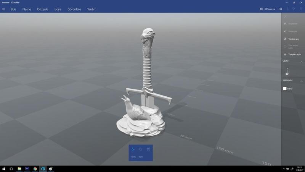Open the Windows Start menu
Image resolution: width=305 pixels, height=172 pixels.
tap(4, 169)
